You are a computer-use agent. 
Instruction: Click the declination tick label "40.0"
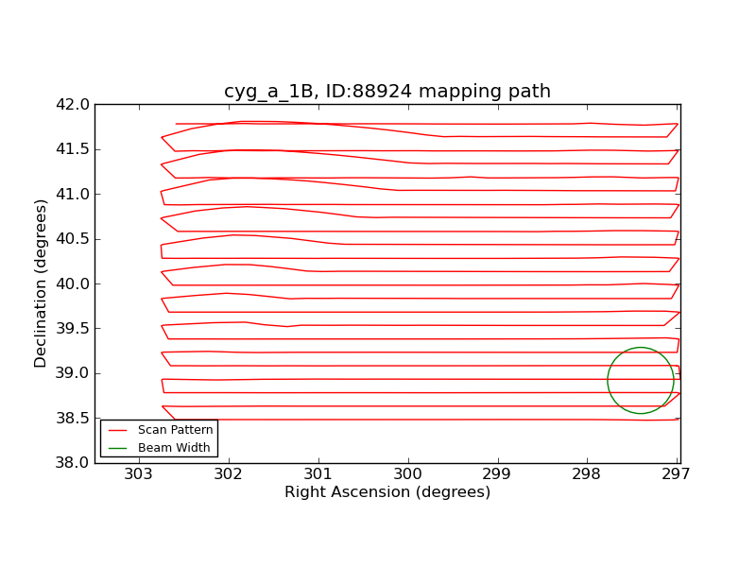[x=73, y=284]
